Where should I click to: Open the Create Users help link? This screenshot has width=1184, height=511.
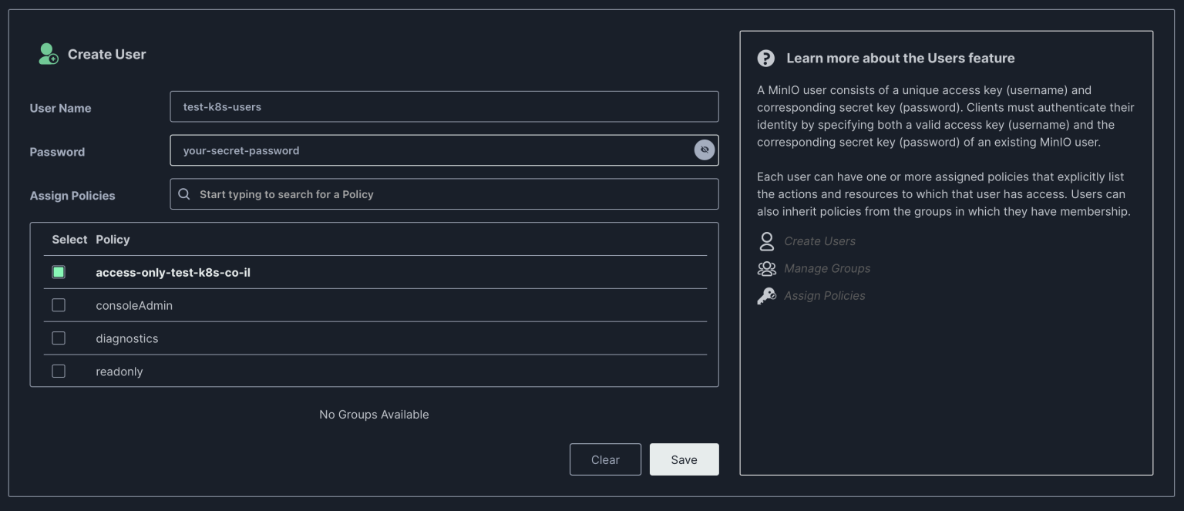pos(819,241)
